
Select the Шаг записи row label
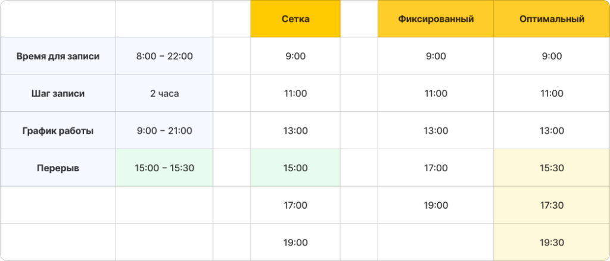click(58, 93)
